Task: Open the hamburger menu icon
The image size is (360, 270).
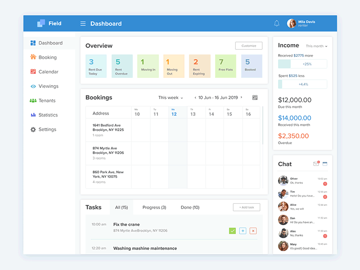Action: [x=83, y=24]
